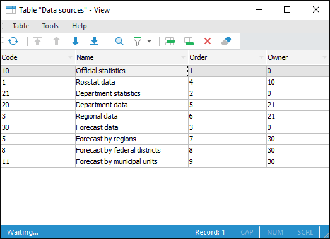Select the Forecast by federal districts row
Viewport: 330px width, 239px height.
tap(165, 150)
